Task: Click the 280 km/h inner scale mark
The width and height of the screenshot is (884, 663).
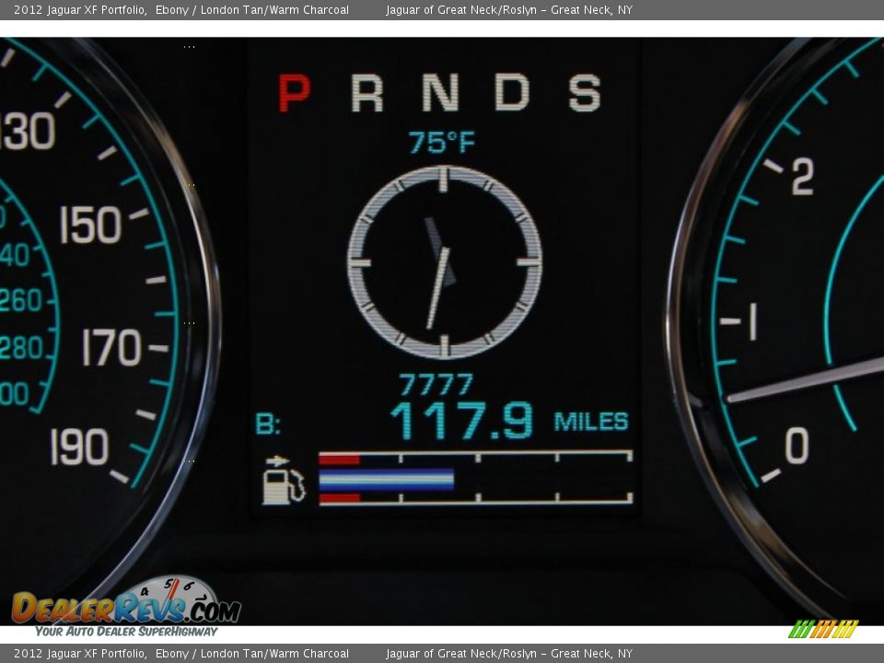Action: coord(20,348)
